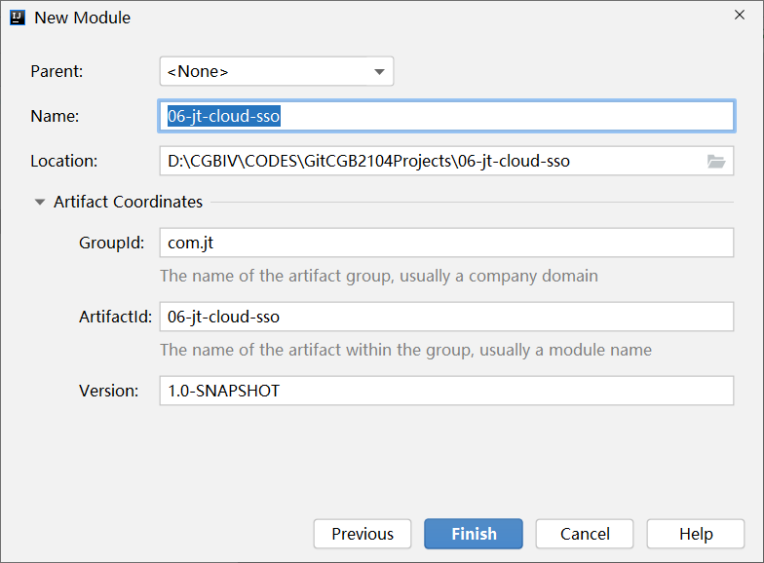The image size is (764, 563).
Task: Click the Cancel button
Action: 585,534
